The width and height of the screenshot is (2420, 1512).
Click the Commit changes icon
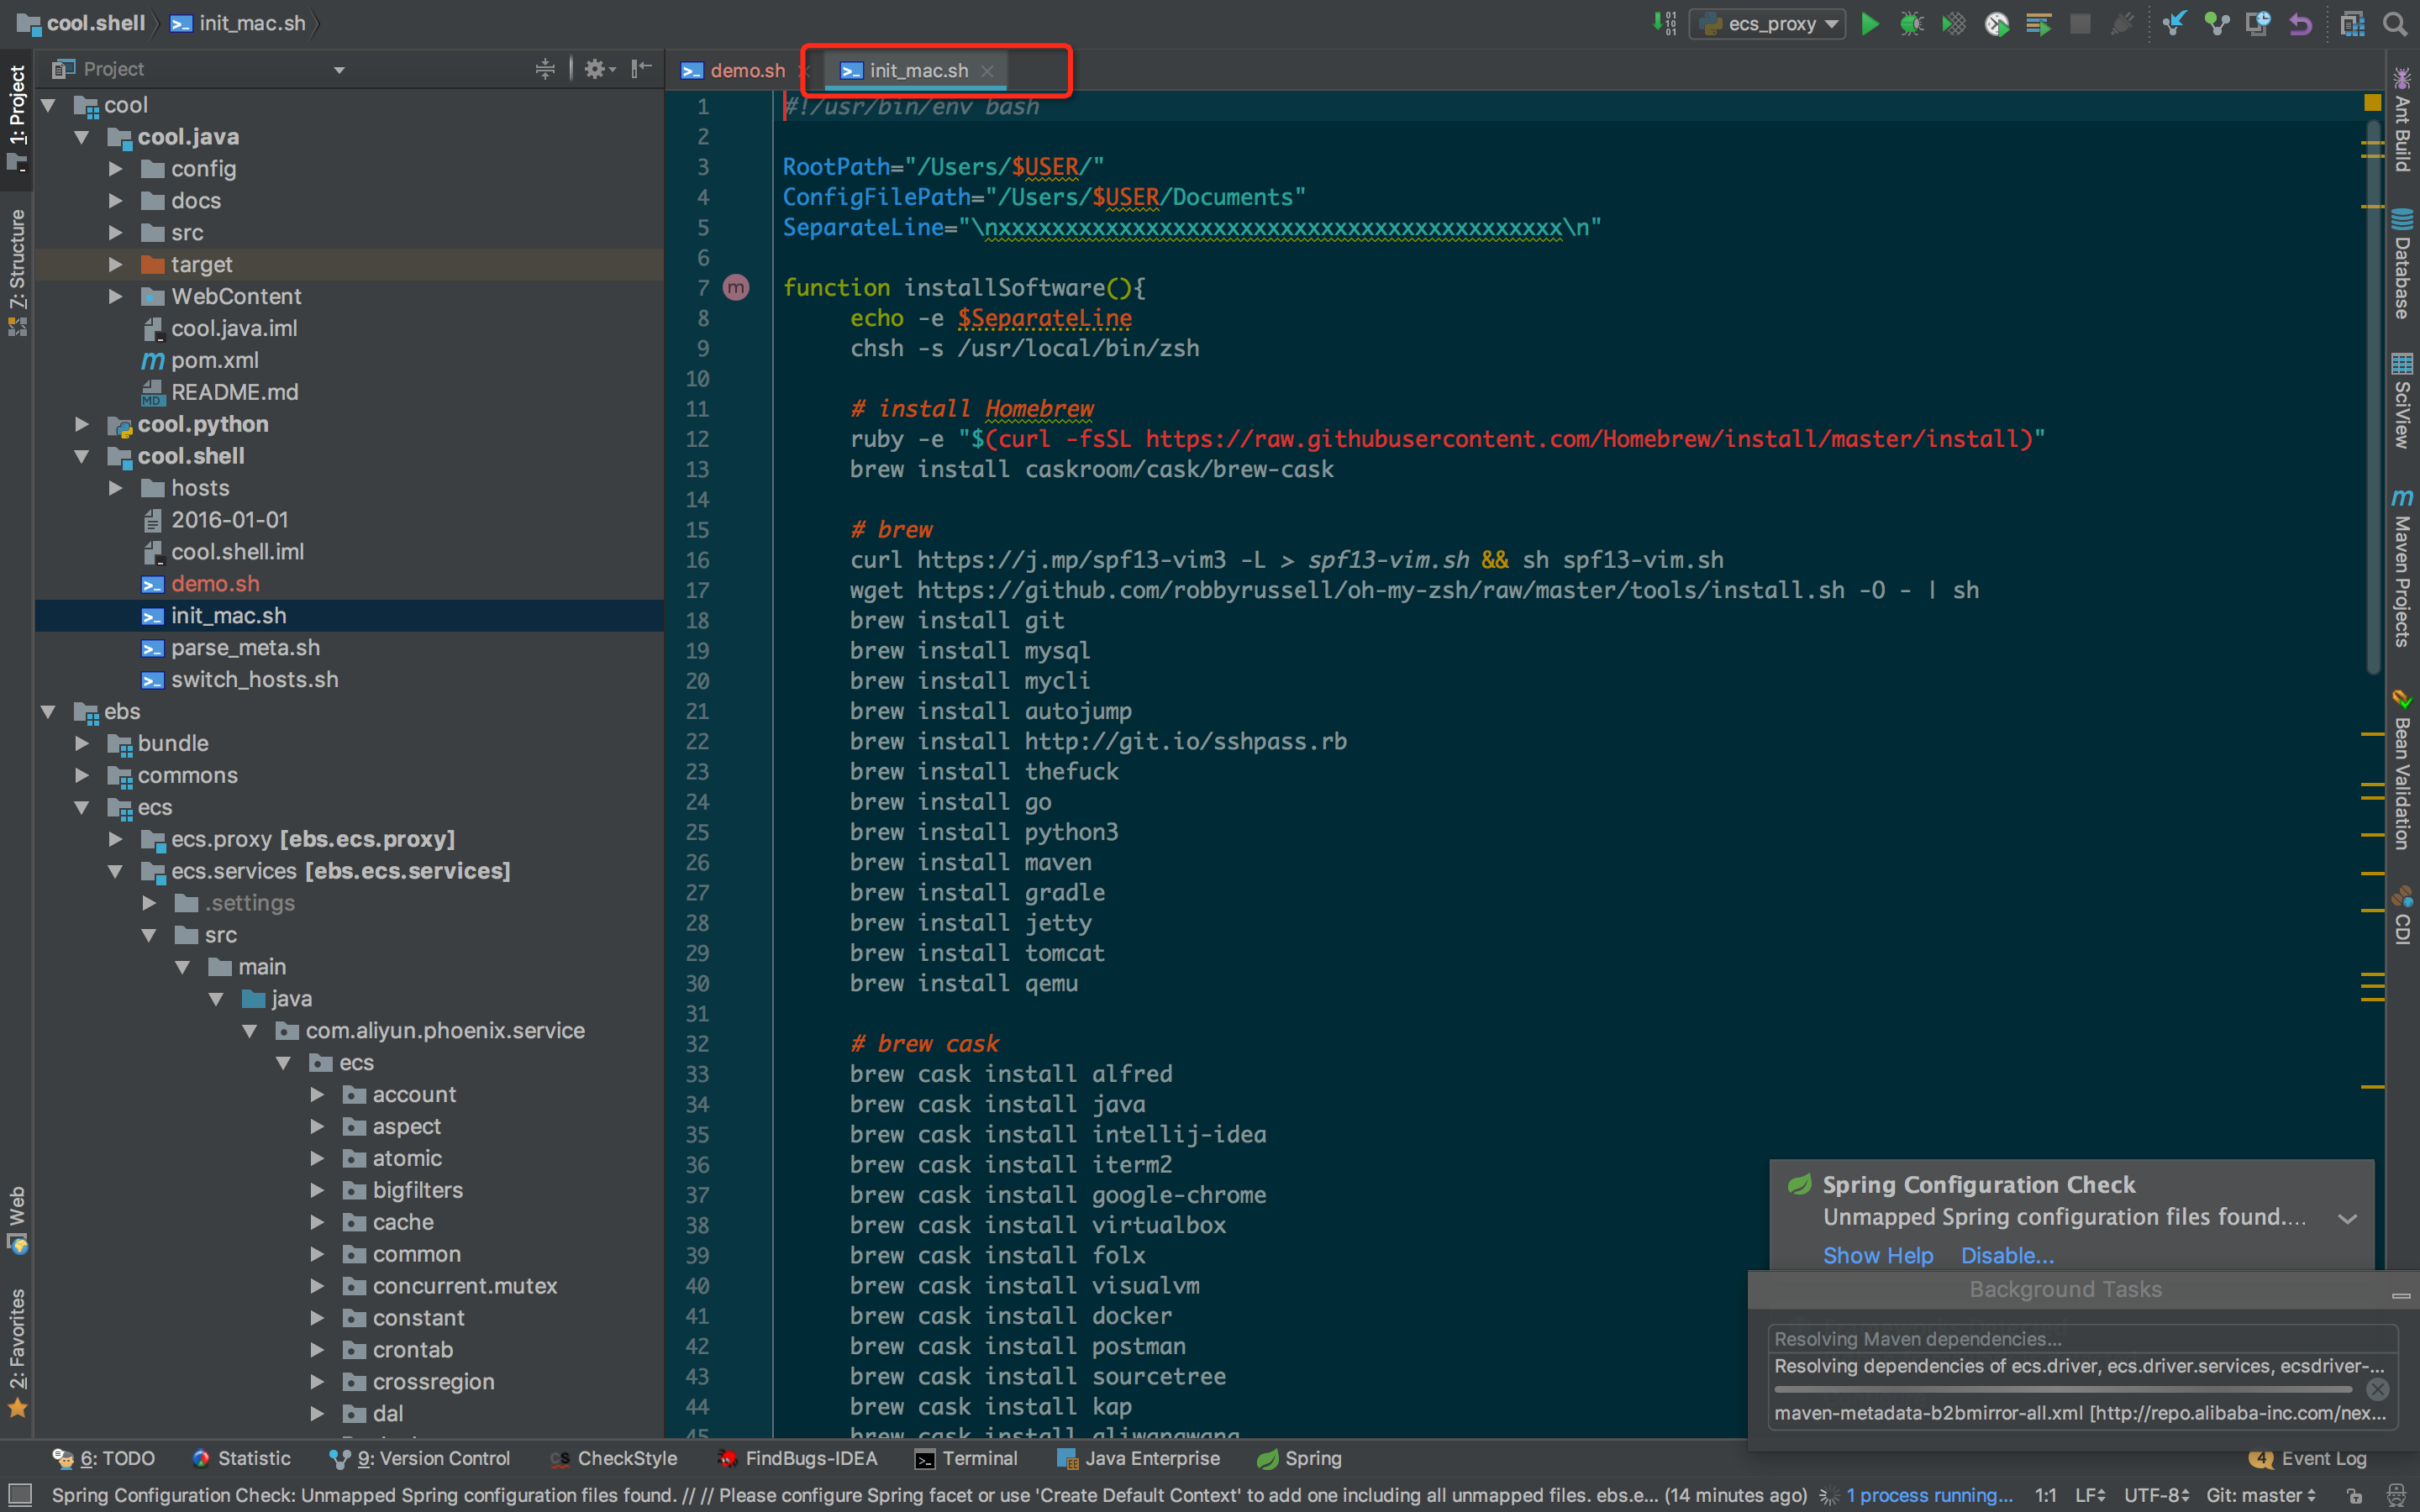(x=2216, y=23)
